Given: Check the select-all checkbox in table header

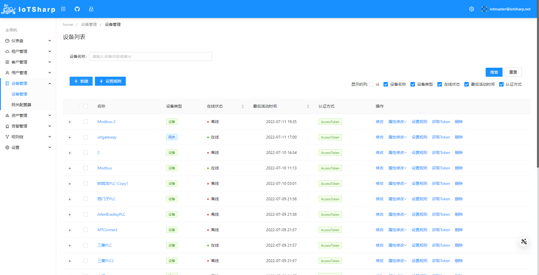Looking at the screenshot, I should click(x=86, y=106).
